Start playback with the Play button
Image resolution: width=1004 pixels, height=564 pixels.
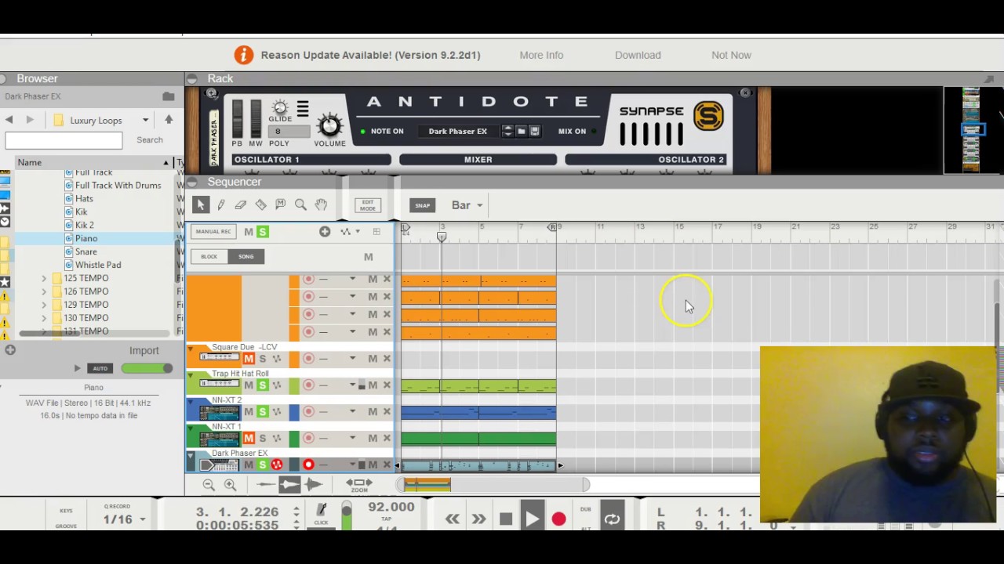click(532, 519)
